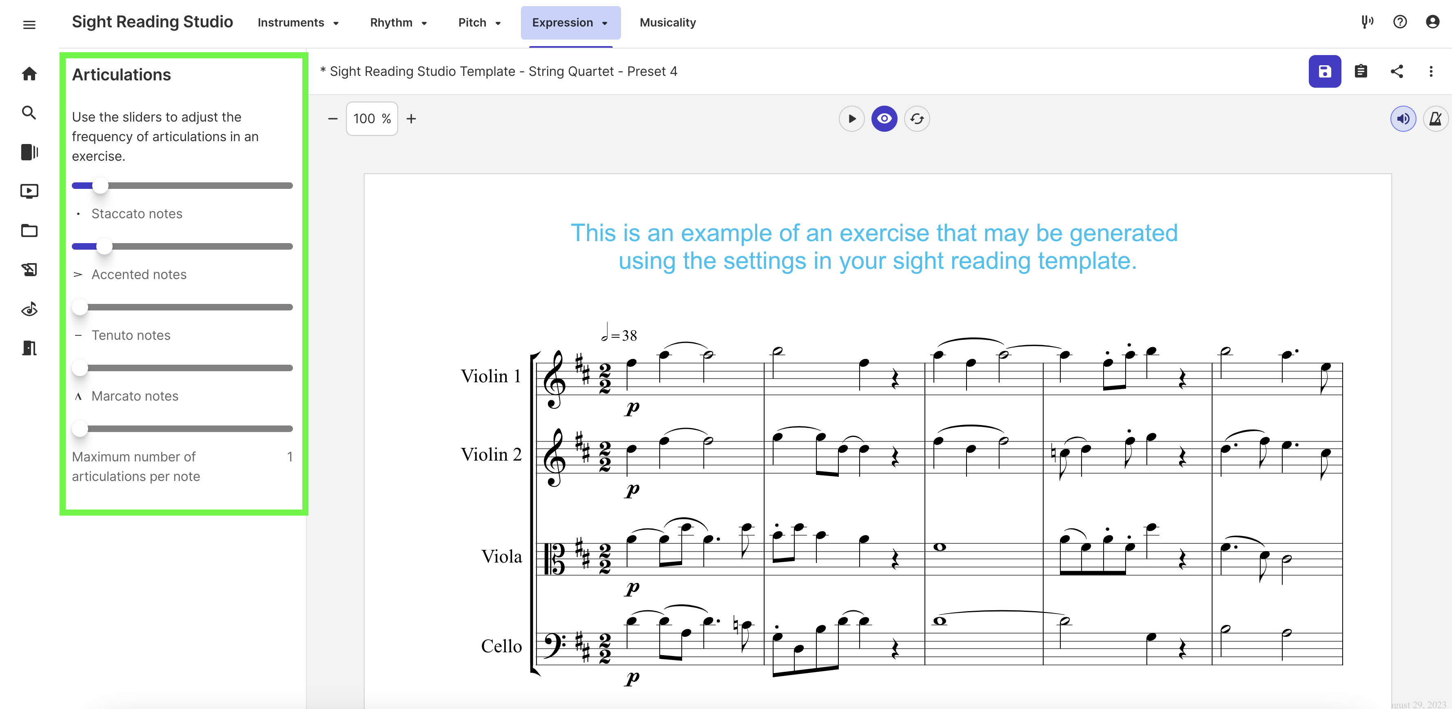Regenerate the example exercise
The height and width of the screenshot is (709, 1452).
[917, 119]
